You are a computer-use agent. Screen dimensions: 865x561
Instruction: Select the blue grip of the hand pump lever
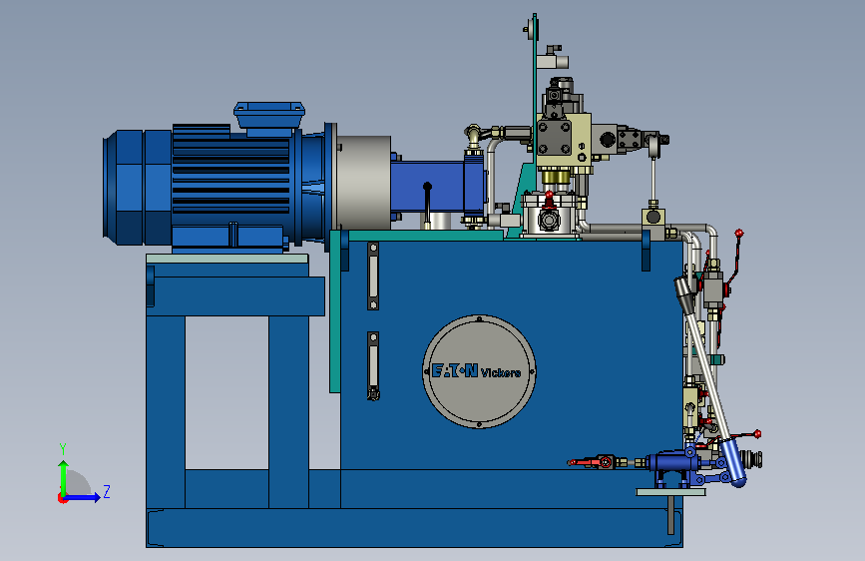pos(733,461)
